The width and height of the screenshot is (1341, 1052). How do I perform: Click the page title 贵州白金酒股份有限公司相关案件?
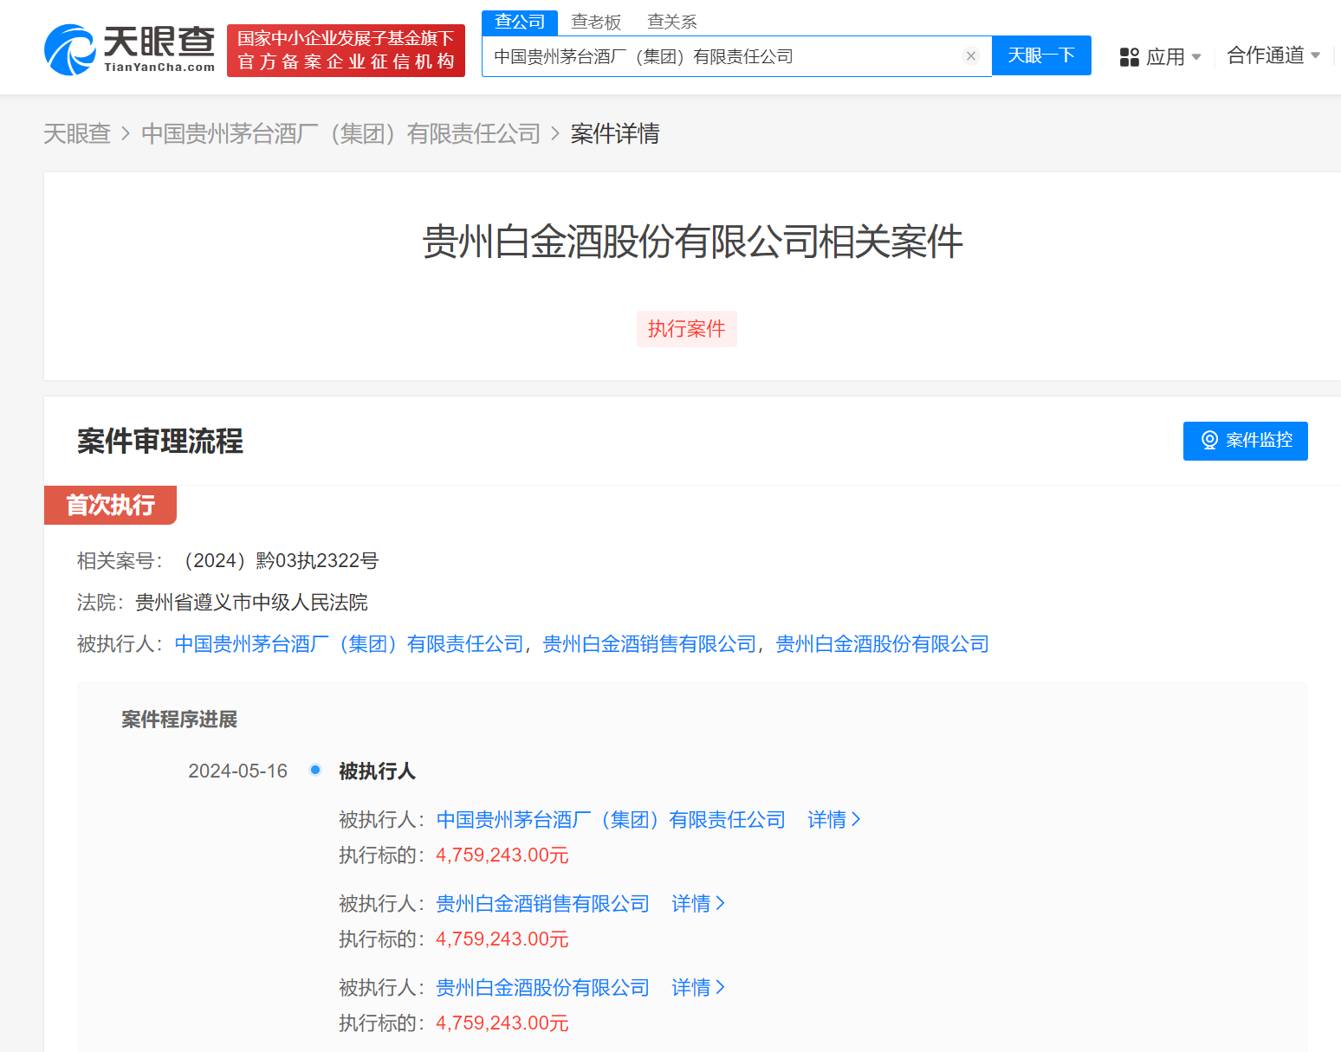[692, 242]
